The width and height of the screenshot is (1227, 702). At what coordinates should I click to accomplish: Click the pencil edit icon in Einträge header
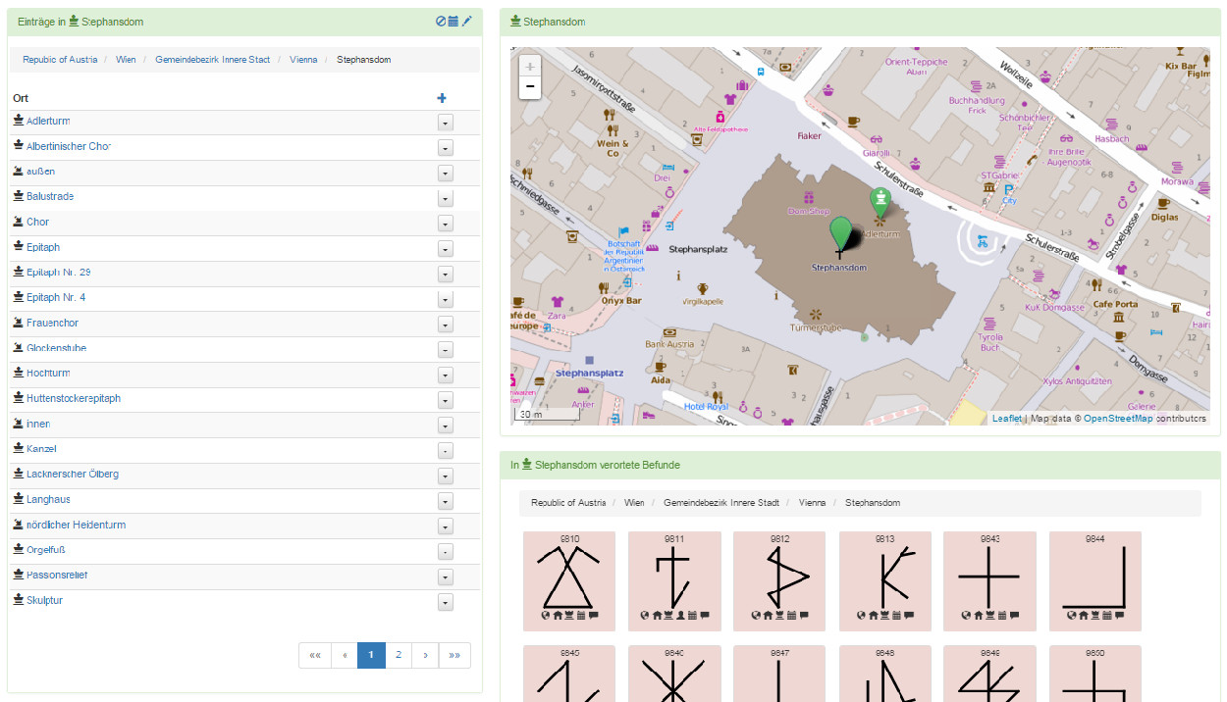[467, 22]
